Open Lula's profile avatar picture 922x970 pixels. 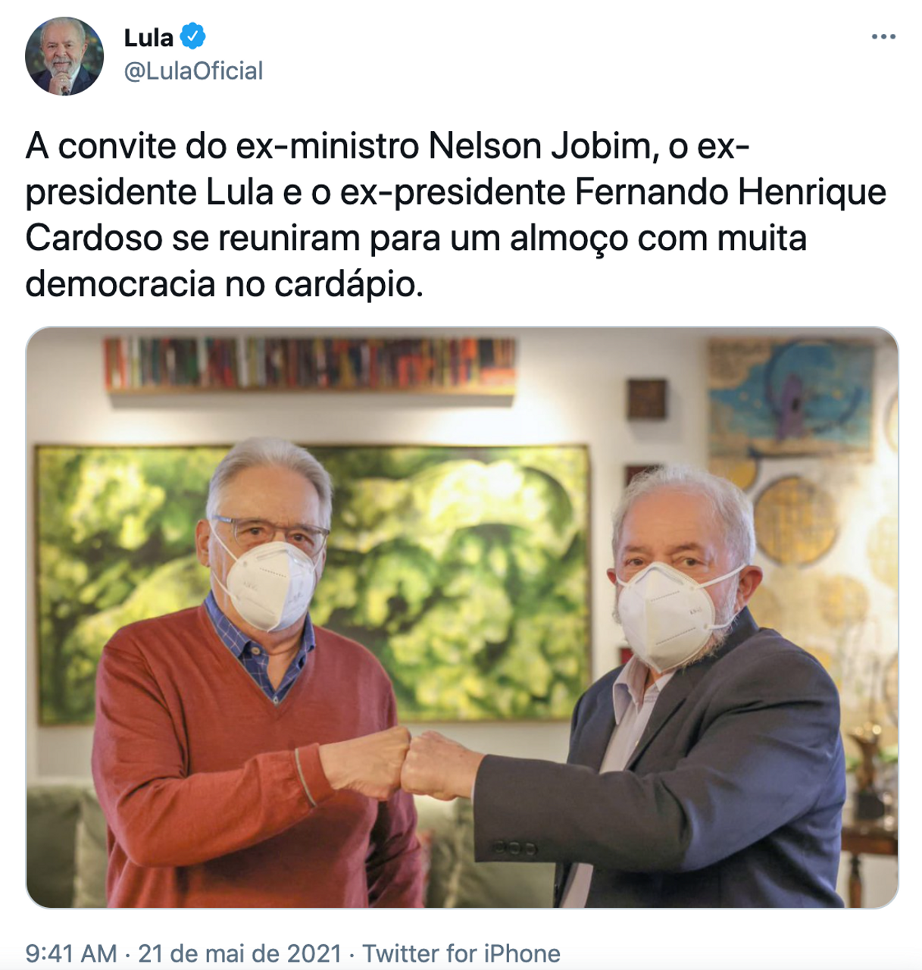pos(64,56)
